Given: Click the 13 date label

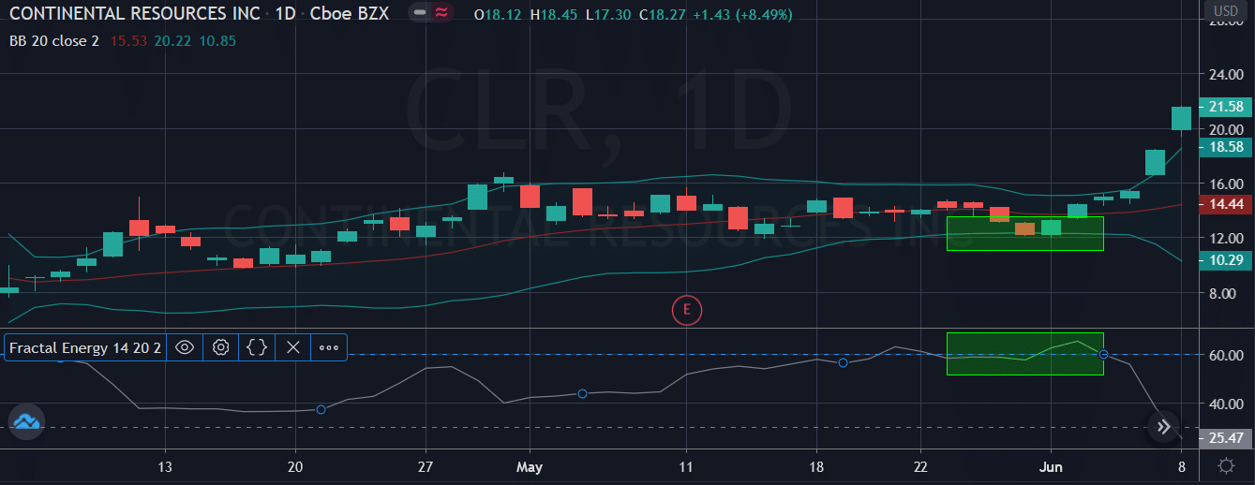Looking at the screenshot, I should tap(165, 466).
